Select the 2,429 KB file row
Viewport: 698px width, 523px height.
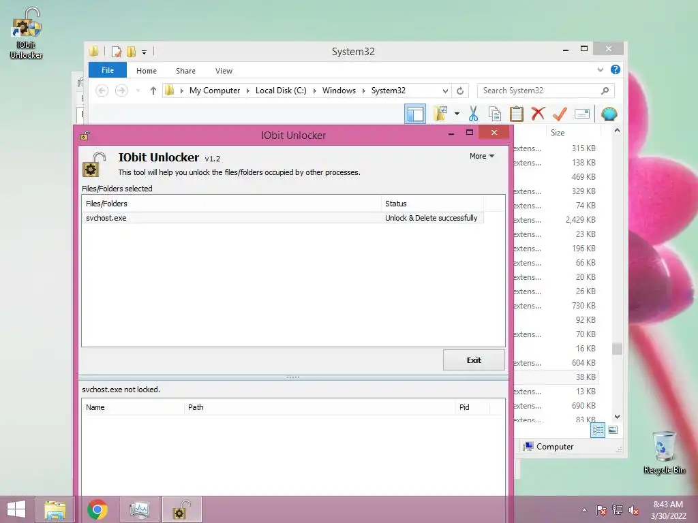556,220
